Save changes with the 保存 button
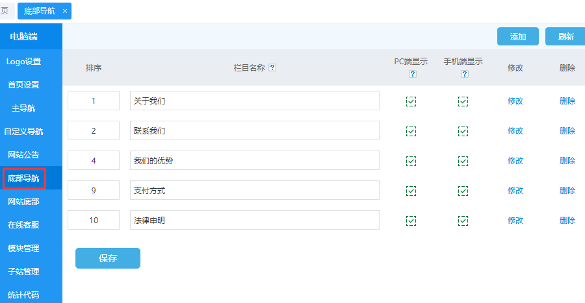 click(x=108, y=258)
